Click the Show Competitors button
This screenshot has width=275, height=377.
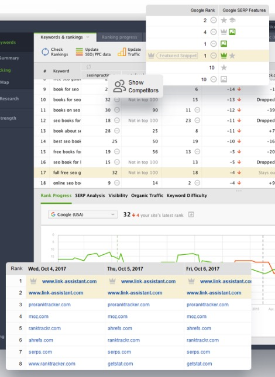(x=136, y=86)
